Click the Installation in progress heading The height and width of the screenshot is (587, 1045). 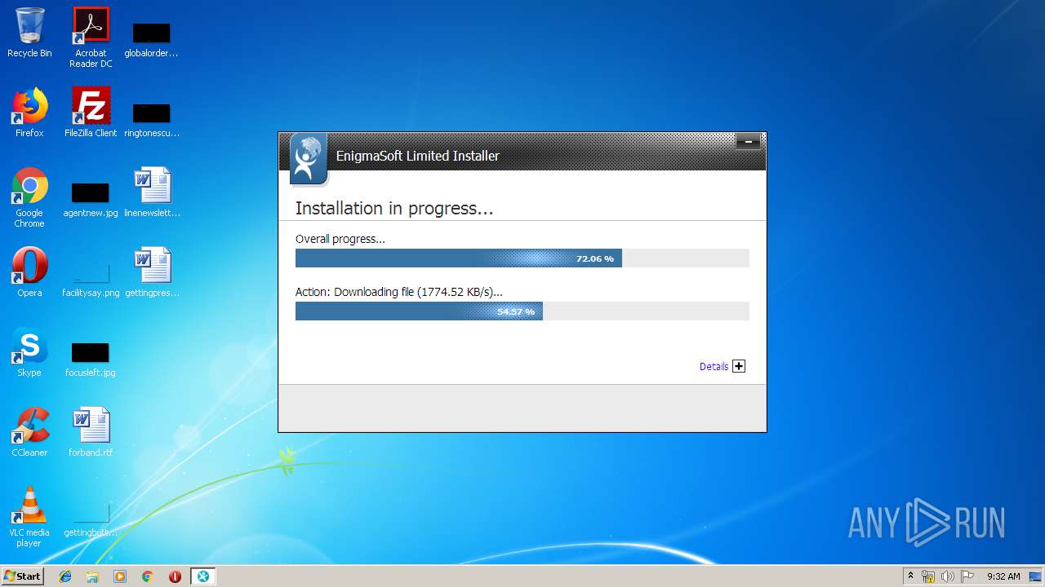(394, 209)
